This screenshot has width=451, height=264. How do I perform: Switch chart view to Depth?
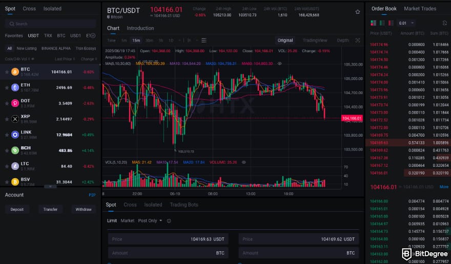coord(343,40)
